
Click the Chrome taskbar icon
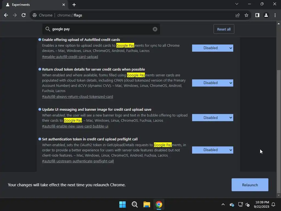click(x=159, y=204)
